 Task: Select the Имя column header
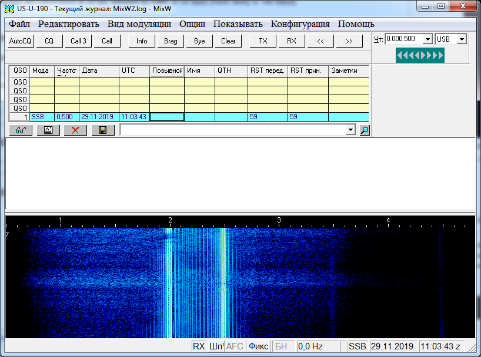[199, 71]
